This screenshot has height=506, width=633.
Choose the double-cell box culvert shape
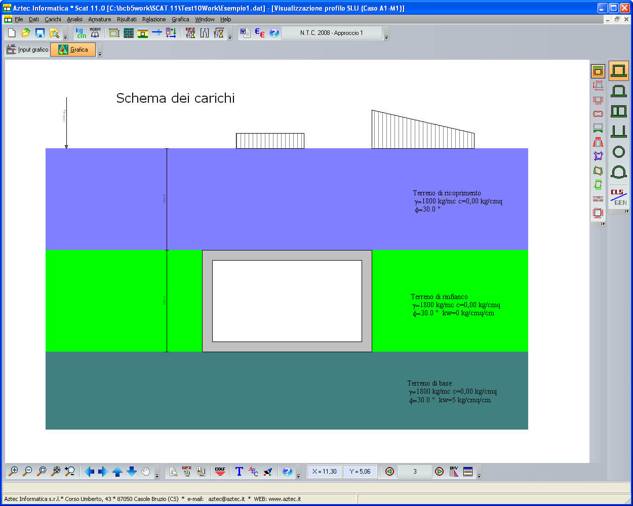coord(618,111)
